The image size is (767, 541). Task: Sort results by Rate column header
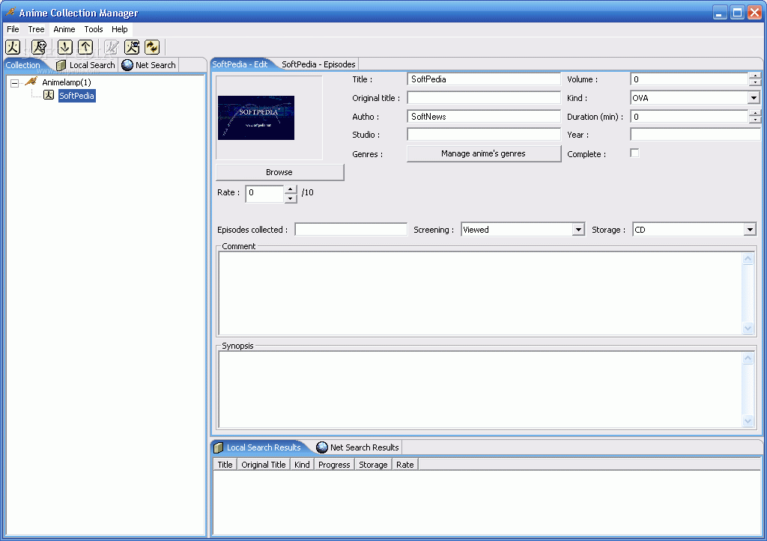(x=405, y=465)
